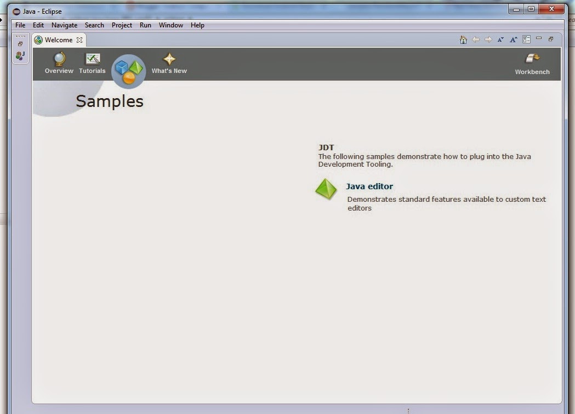Open the Search menu
The height and width of the screenshot is (414, 575).
coord(94,25)
